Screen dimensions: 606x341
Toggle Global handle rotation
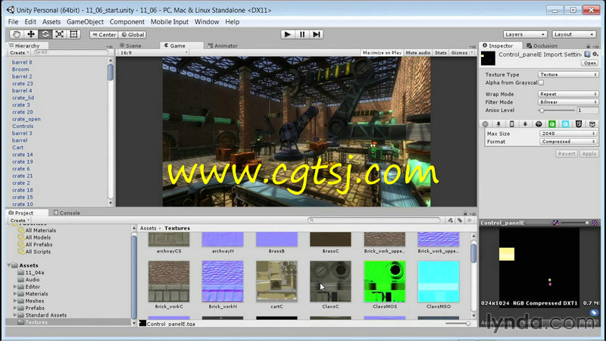pyautogui.click(x=133, y=34)
